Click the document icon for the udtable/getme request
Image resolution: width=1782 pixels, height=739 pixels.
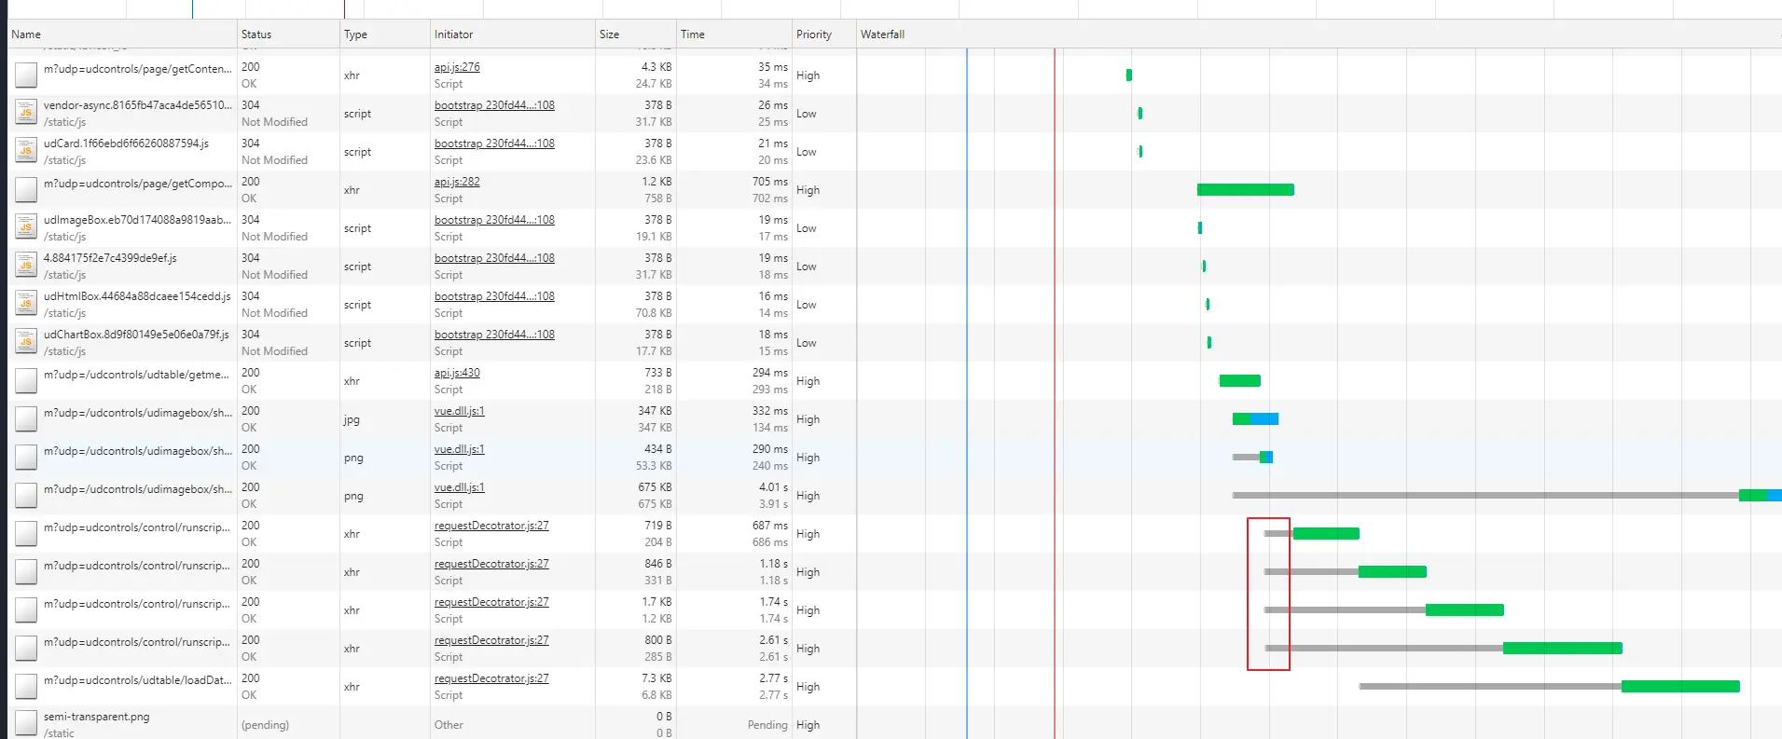point(26,380)
